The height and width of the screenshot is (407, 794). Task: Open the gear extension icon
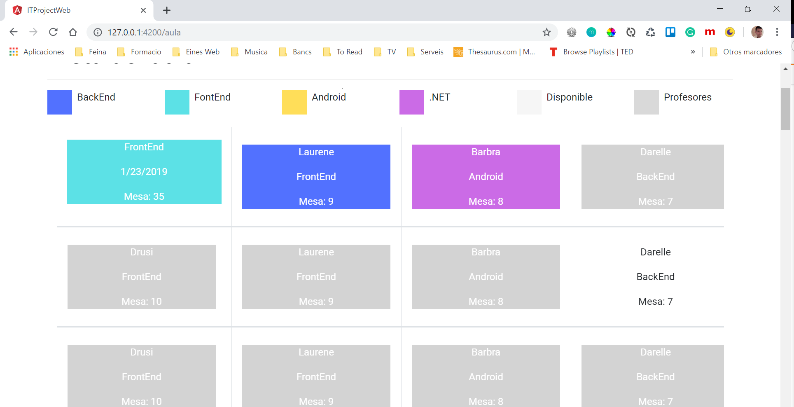click(x=572, y=32)
